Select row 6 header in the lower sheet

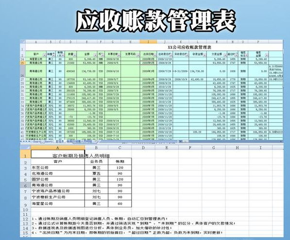tap(26, 185)
